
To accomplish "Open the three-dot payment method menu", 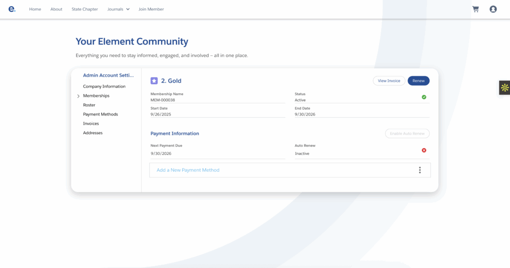I will pos(420,170).
